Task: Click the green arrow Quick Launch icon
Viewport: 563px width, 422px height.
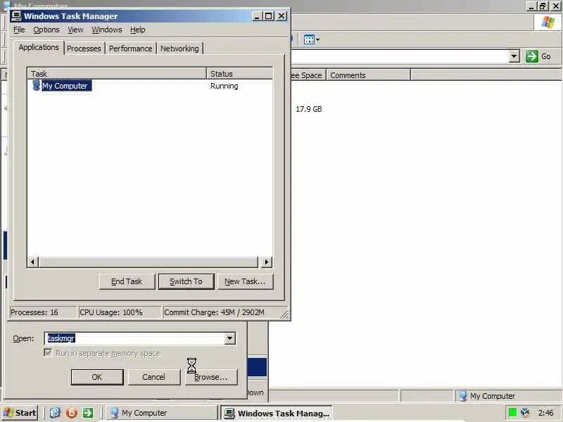Action: click(x=88, y=413)
